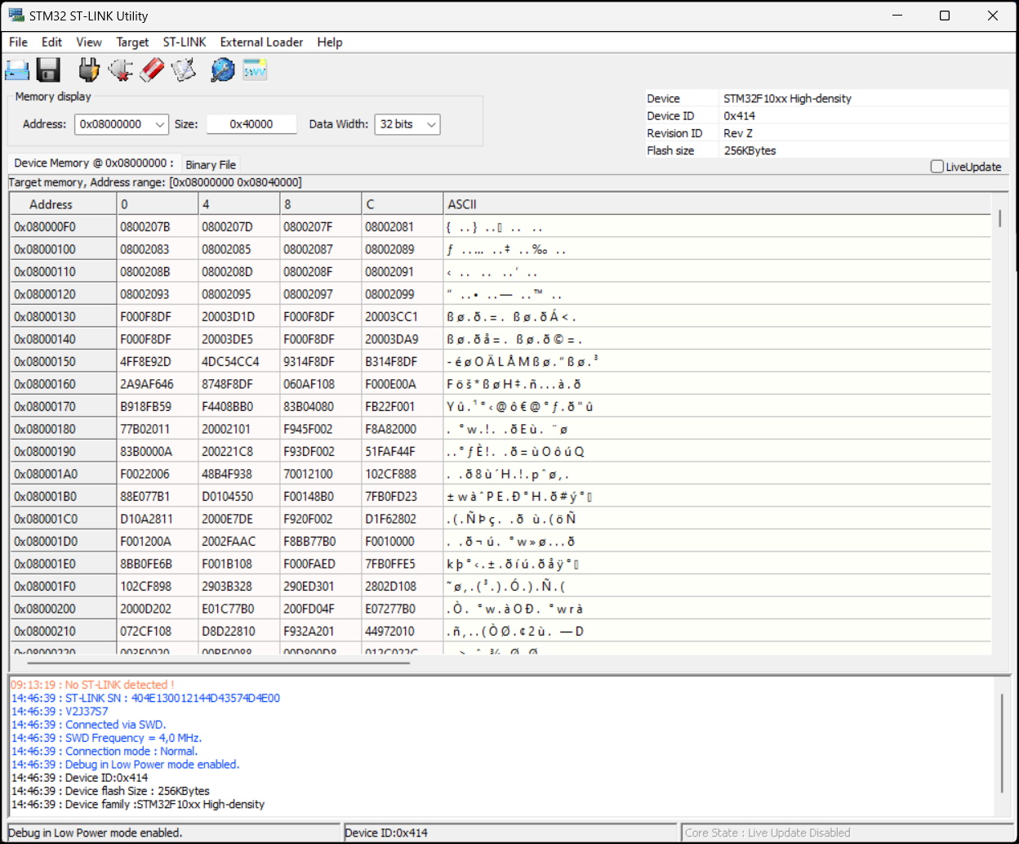Screen dimensions: 1019x844
Task: Select address cell 0x08000210
Action: pos(63,632)
